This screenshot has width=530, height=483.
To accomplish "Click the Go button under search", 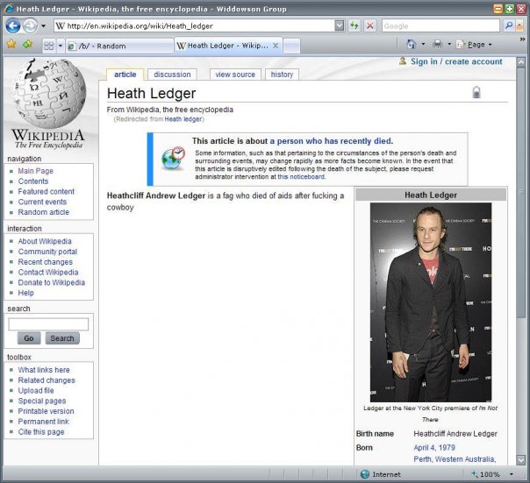I will point(29,338).
